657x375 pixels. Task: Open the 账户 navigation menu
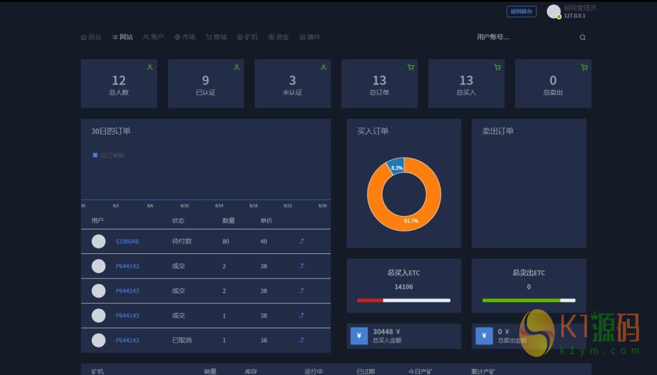[x=153, y=37]
